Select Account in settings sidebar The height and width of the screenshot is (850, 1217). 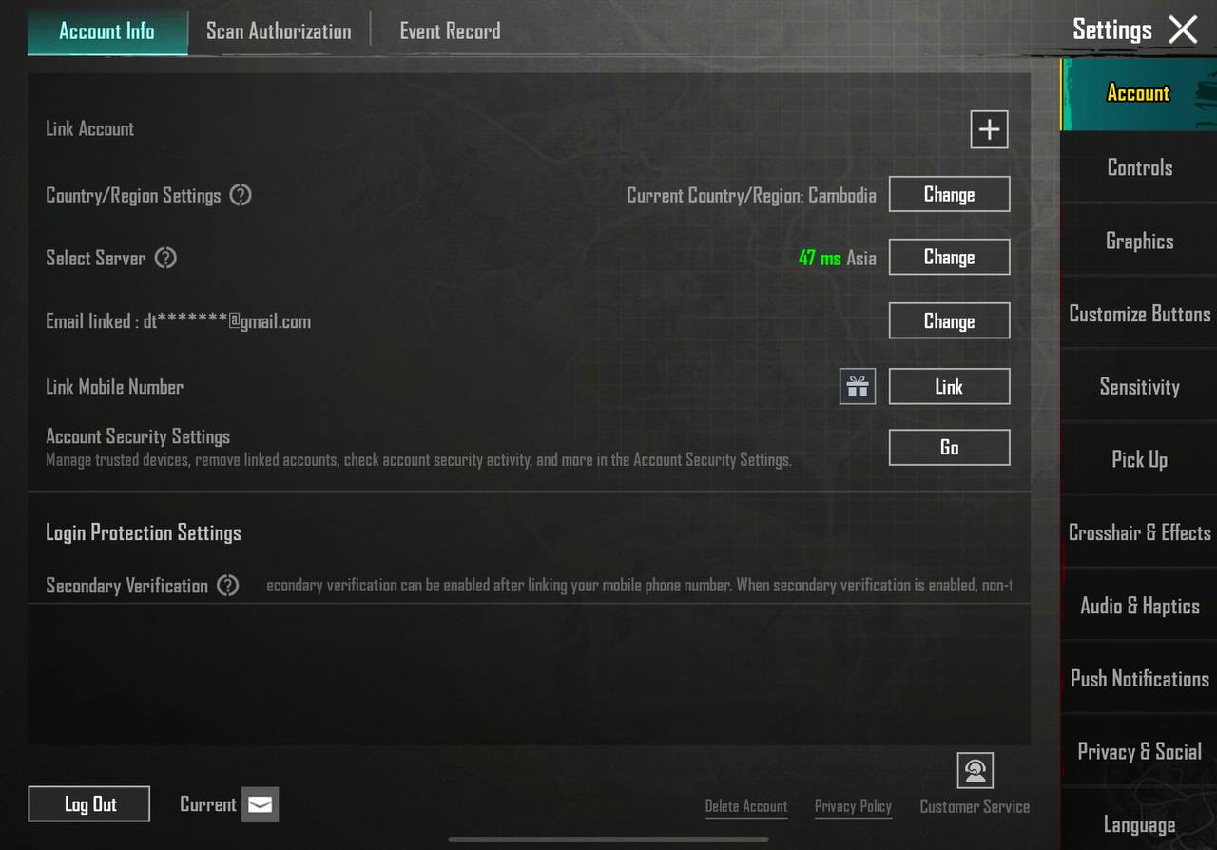tap(1138, 93)
